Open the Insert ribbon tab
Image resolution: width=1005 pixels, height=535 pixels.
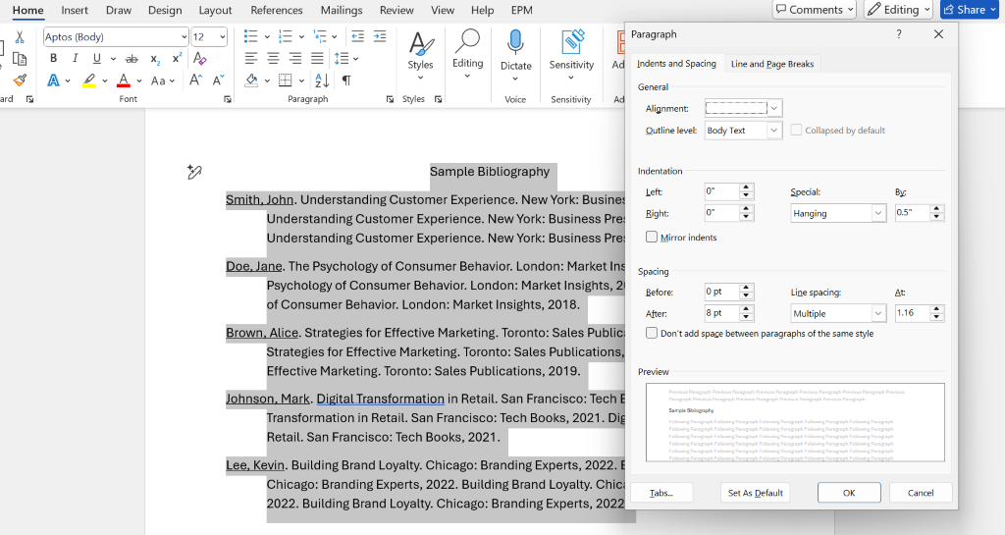[x=75, y=10]
